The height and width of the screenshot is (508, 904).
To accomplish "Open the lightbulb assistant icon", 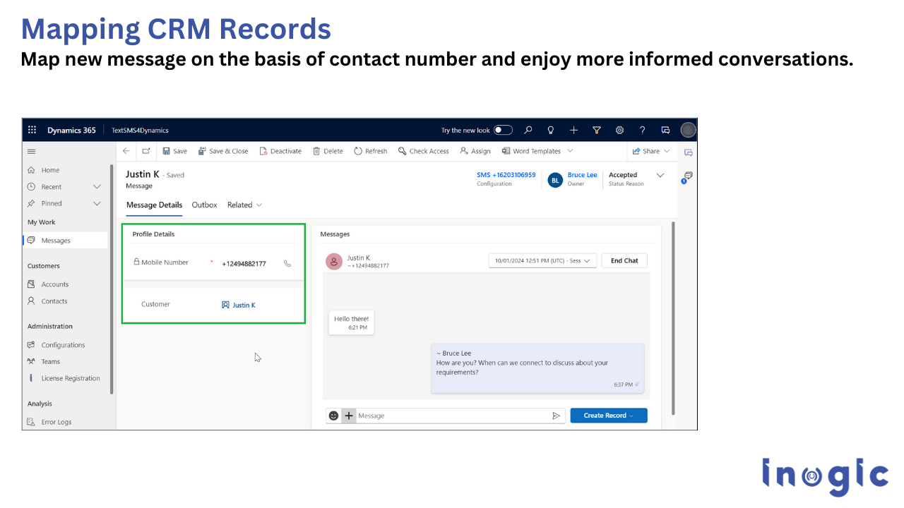I will [551, 130].
